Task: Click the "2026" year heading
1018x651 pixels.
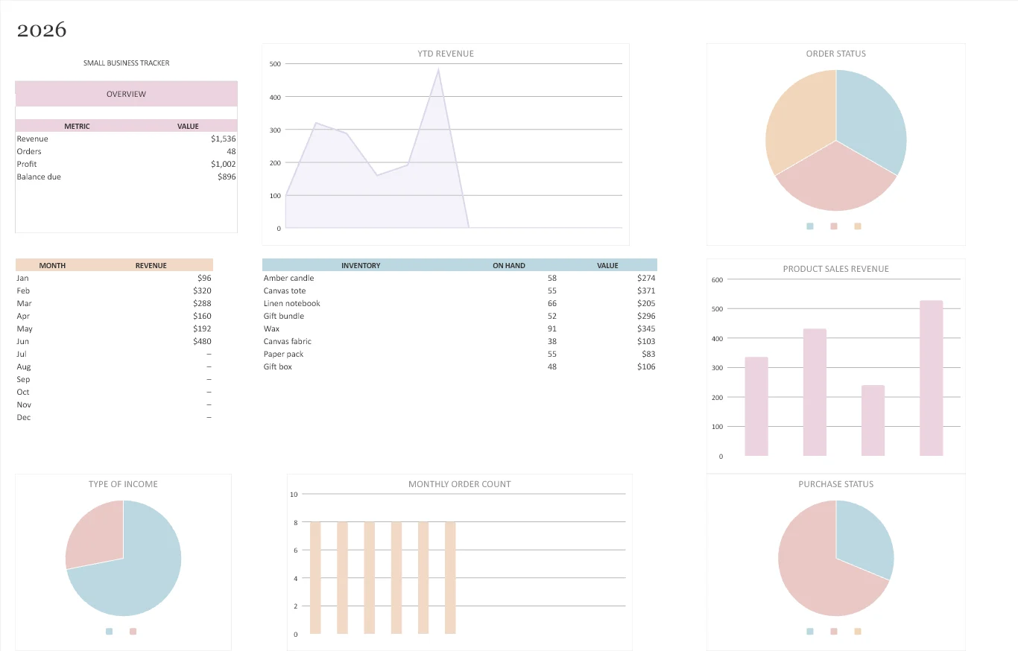Action: tap(42, 30)
